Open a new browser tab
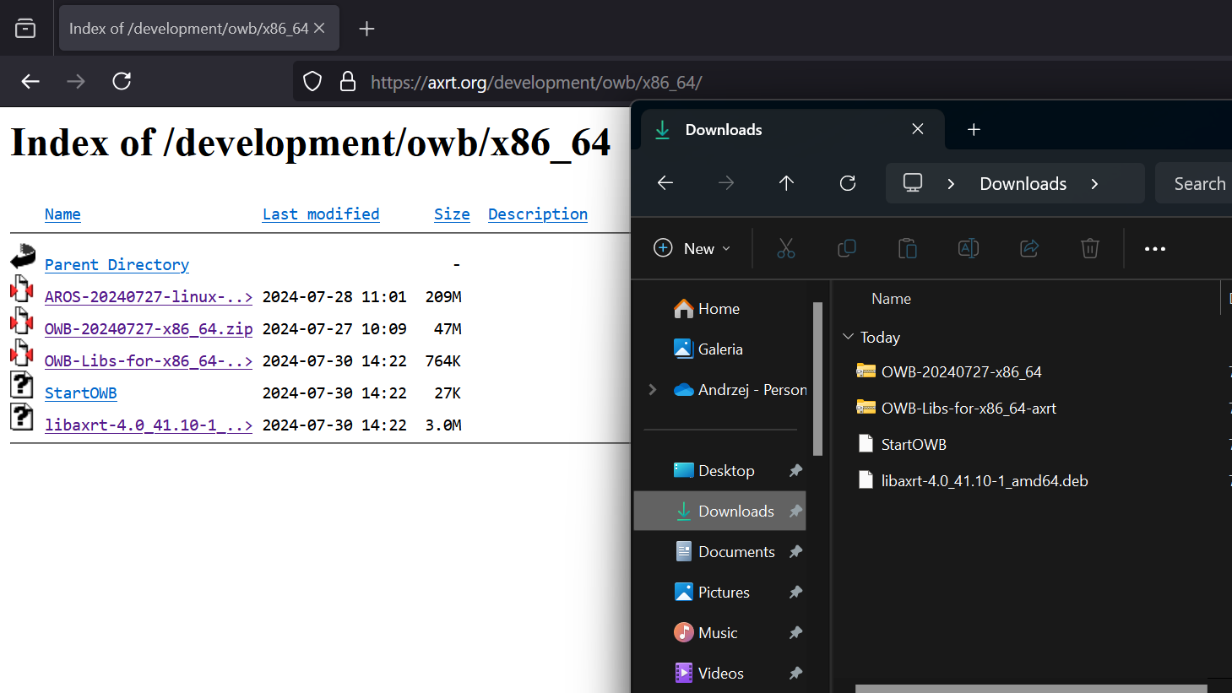The height and width of the screenshot is (693, 1232). (x=366, y=29)
